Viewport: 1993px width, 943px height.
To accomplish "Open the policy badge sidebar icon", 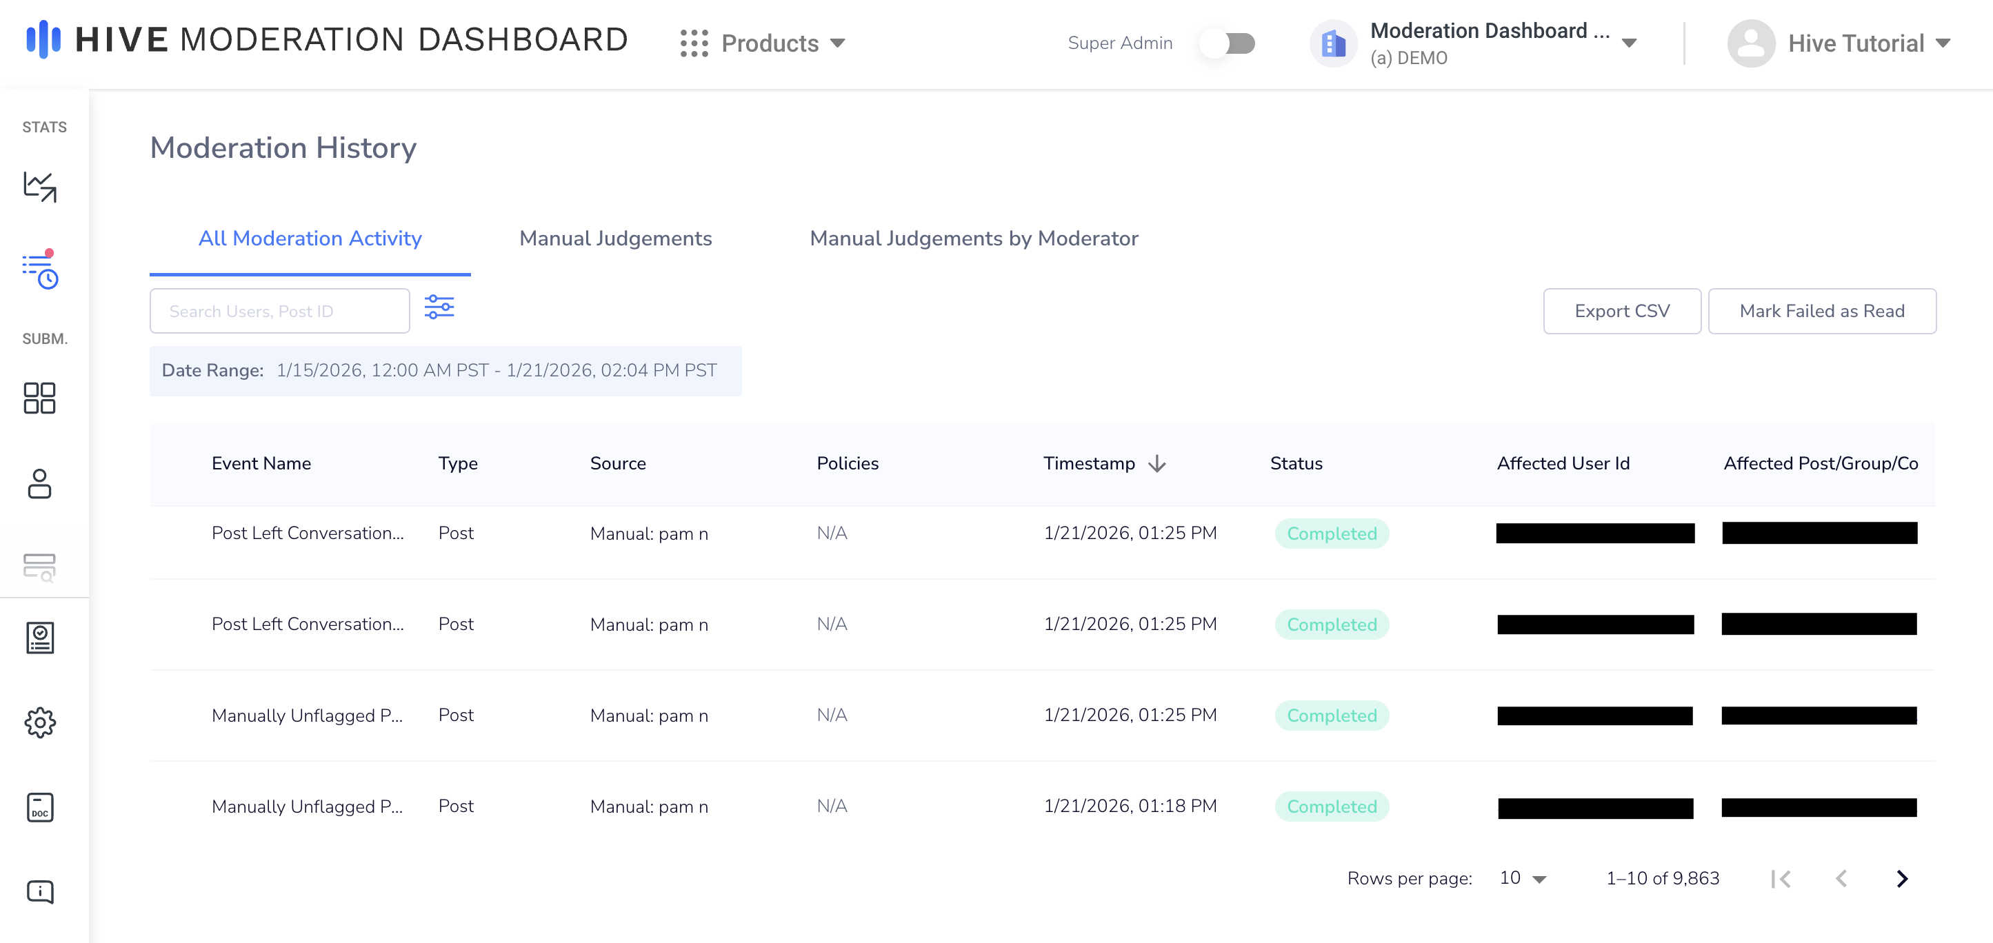I will pyautogui.click(x=39, y=638).
